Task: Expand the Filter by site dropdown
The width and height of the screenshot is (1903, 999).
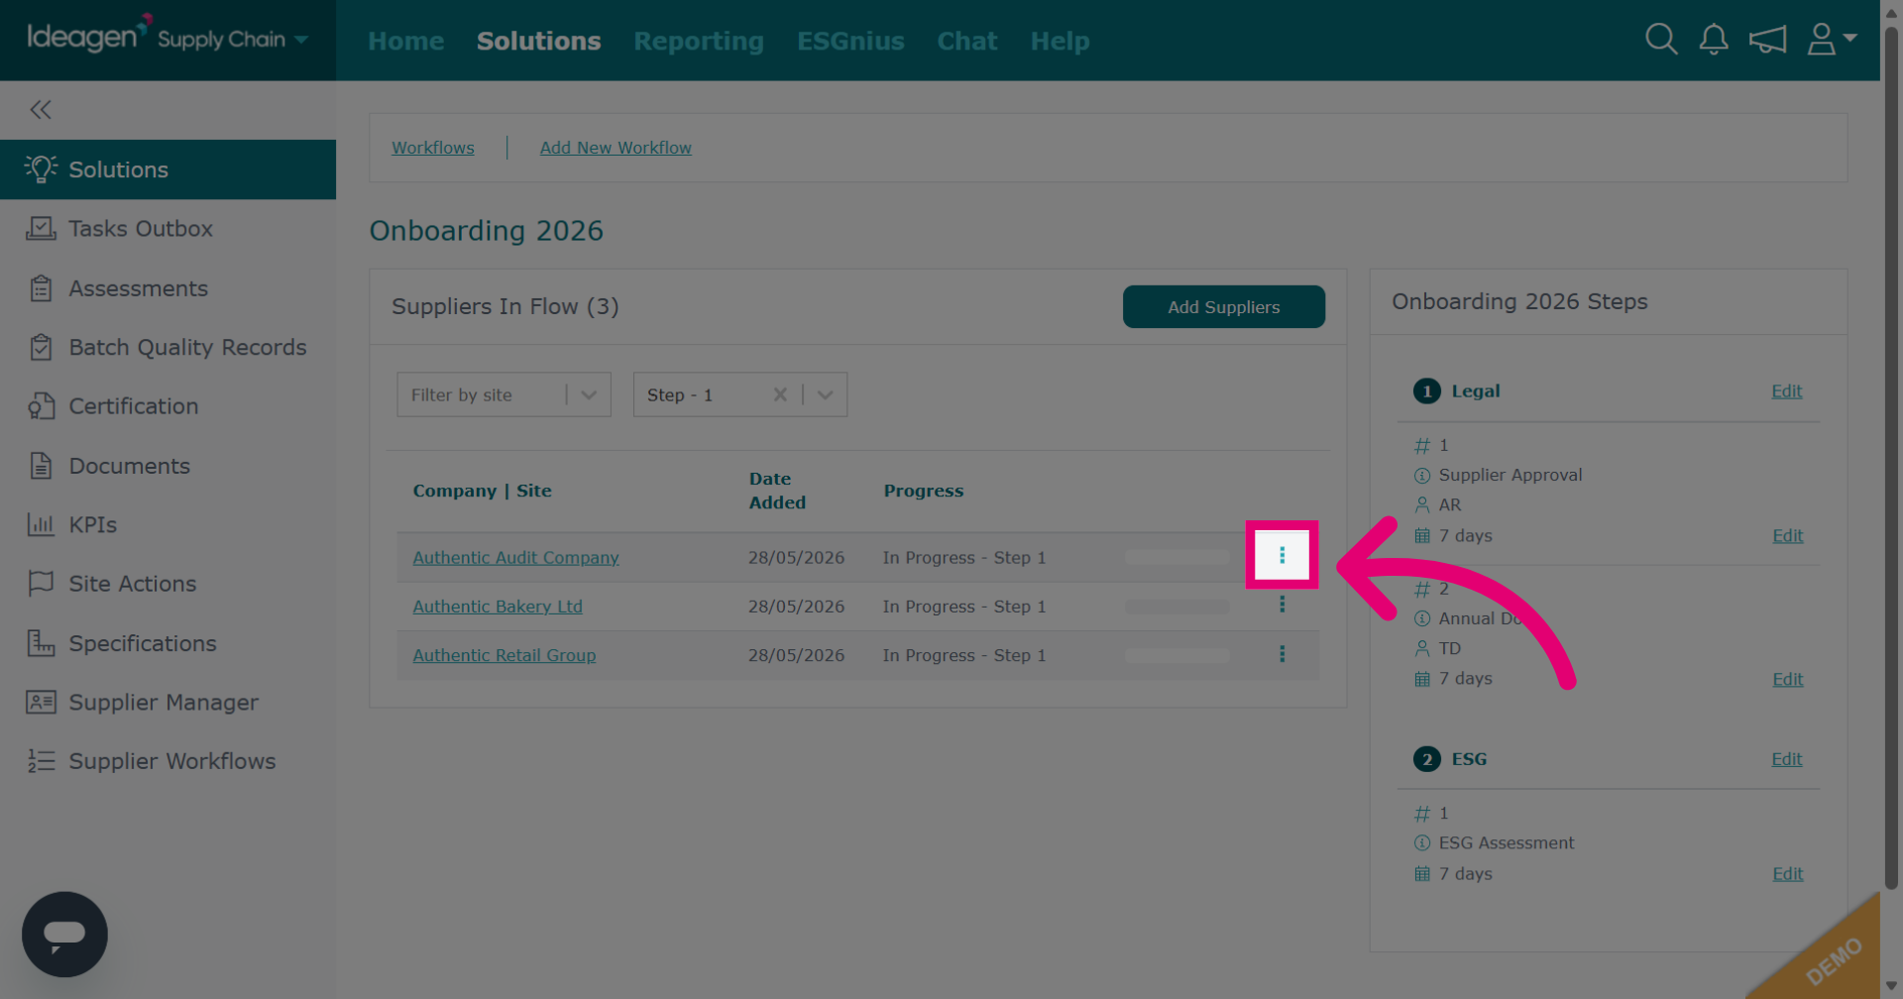Action: point(588,394)
